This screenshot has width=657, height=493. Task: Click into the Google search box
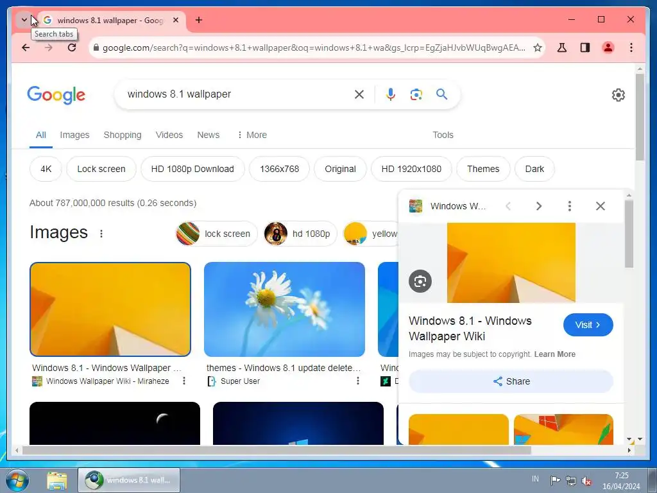pos(237,94)
